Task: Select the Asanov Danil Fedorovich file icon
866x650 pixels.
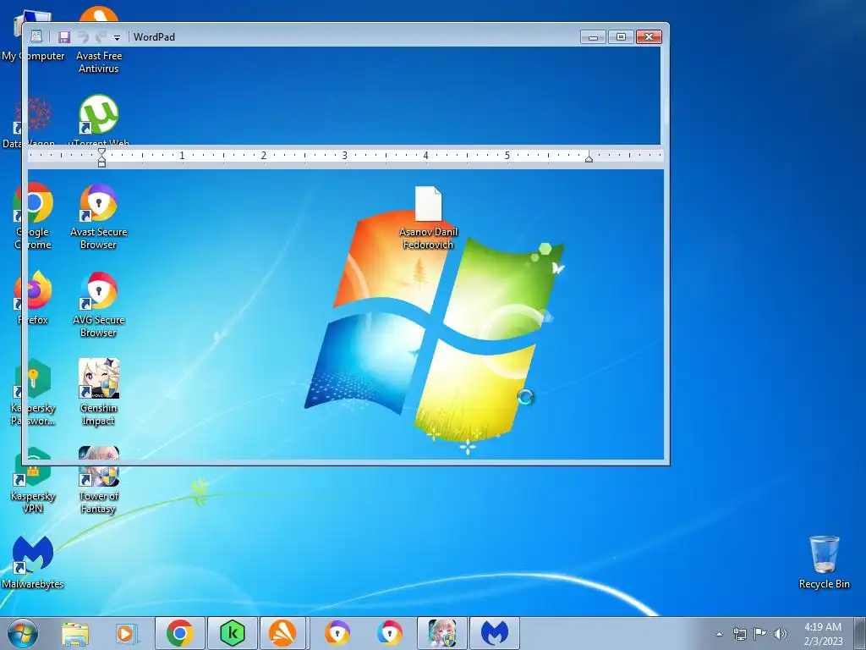Action: point(429,218)
